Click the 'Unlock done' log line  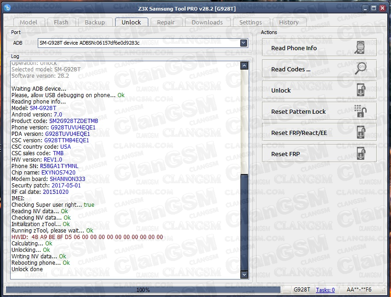point(27,269)
